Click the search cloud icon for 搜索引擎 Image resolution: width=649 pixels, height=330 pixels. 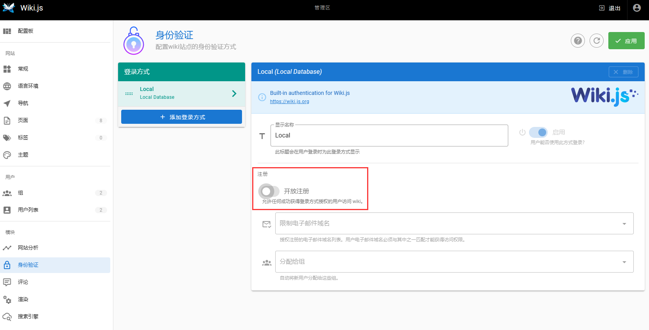point(7,316)
